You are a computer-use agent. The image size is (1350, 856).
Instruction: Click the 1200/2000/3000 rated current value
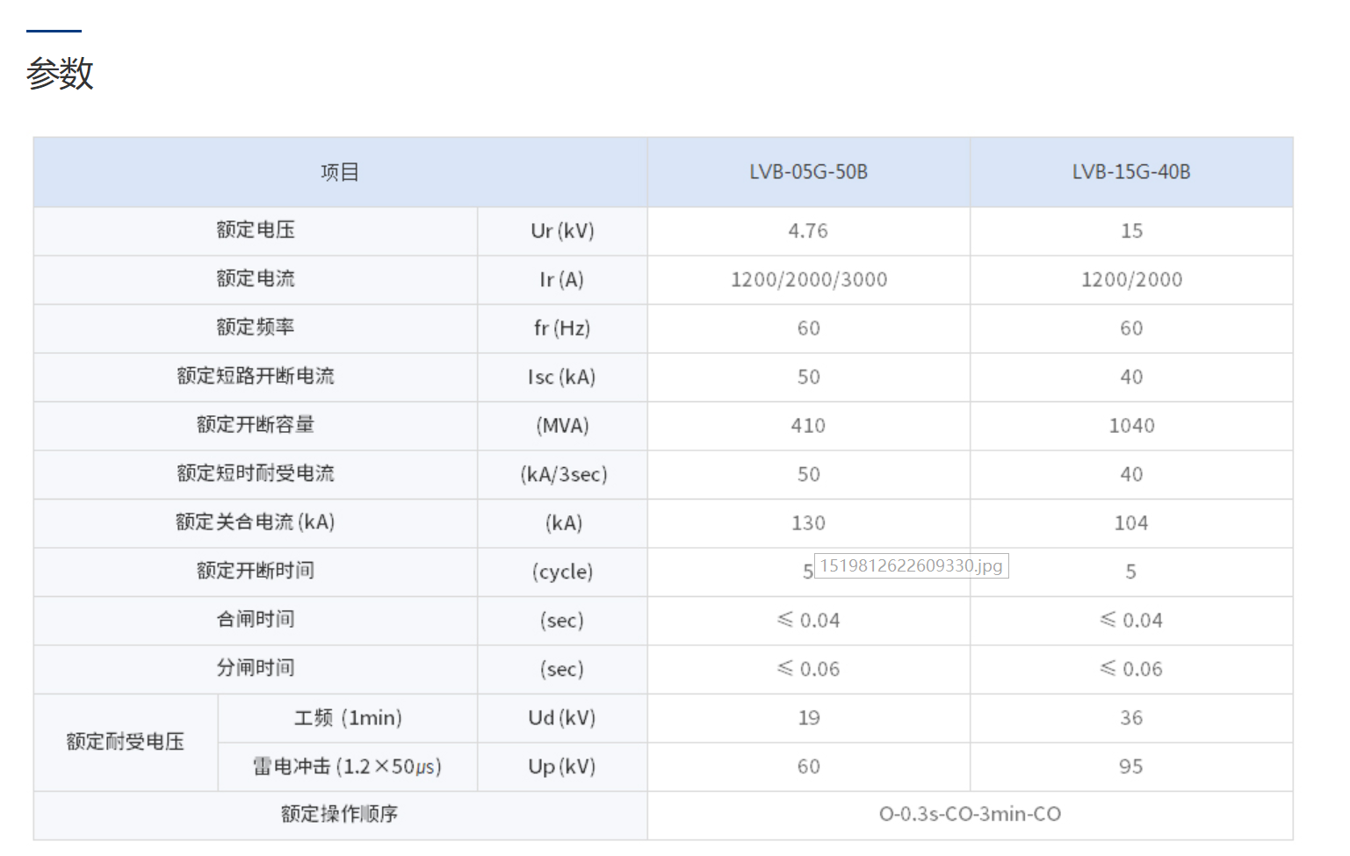click(x=808, y=280)
